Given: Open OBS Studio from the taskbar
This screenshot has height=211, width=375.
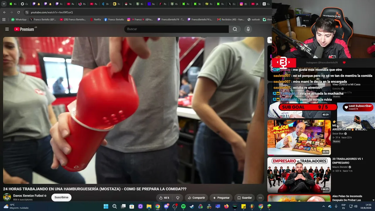Looking at the screenshot, I should 175,206.
